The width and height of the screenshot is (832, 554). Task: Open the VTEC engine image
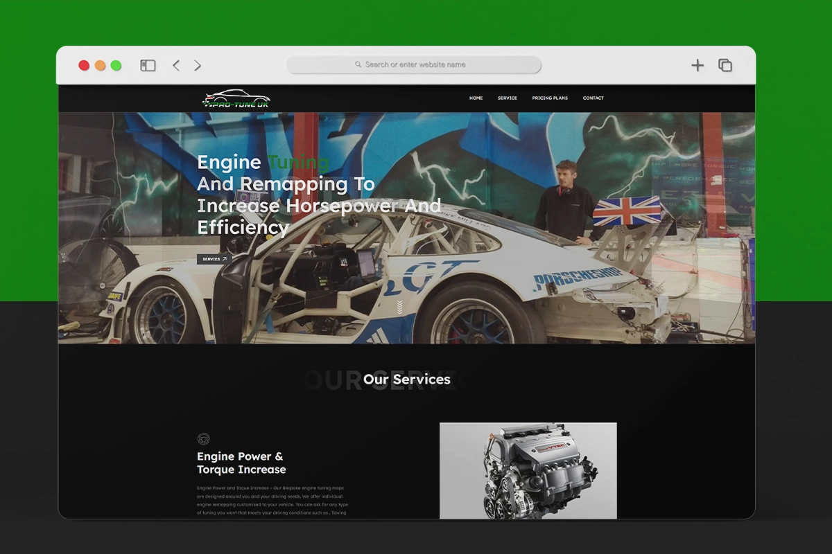[x=528, y=470]
